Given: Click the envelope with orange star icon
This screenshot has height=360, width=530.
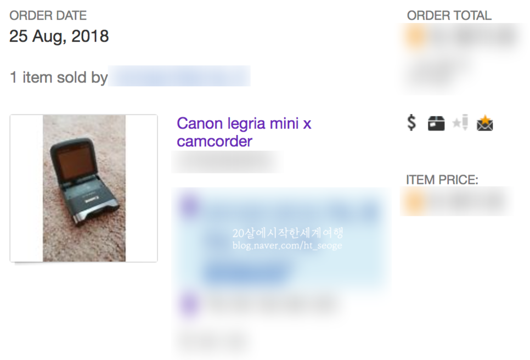Looking at the screenshot, I should (484, 123).
